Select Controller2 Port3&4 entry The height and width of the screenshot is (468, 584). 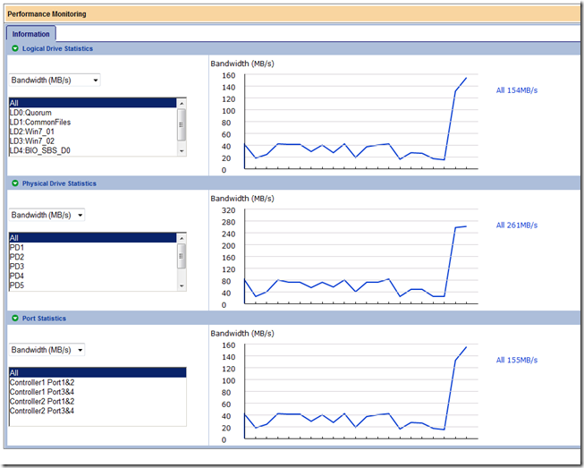tap(97, 411)
